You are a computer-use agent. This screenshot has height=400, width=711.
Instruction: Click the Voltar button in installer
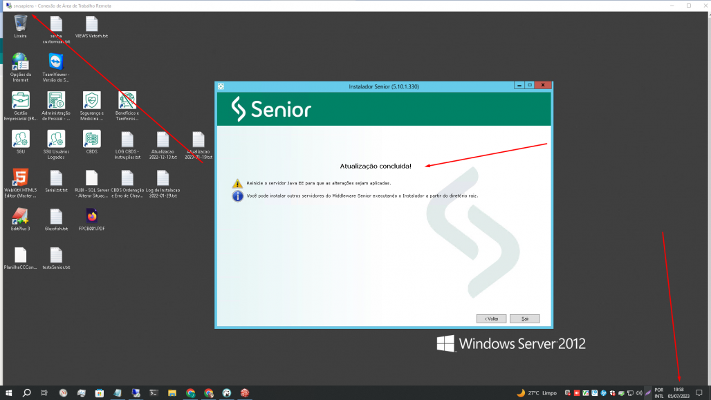click(x=491, y=319)
